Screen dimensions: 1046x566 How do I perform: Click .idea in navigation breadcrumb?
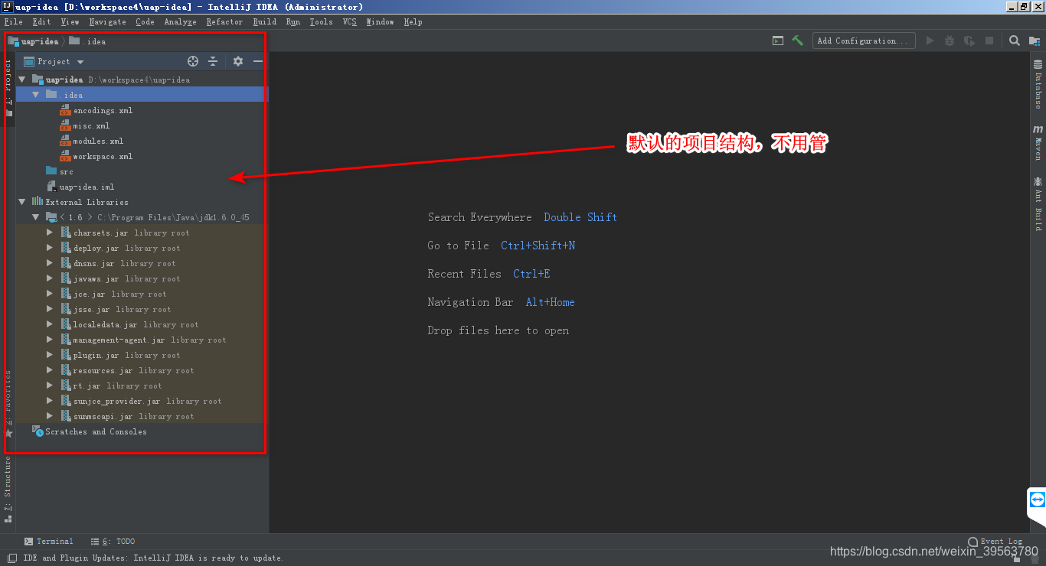(x=87, y=41)
